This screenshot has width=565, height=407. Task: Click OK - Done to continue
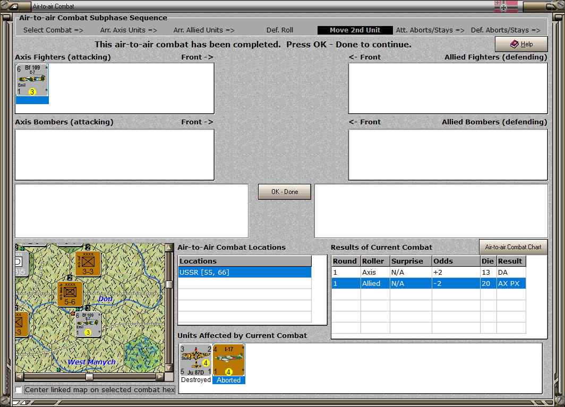pyautogui.click(x=285, y=192)
